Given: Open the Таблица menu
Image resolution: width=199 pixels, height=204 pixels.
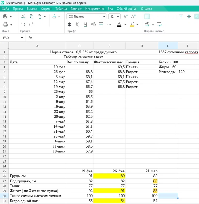Looking at the screenshot, I should tap(61, 9).
